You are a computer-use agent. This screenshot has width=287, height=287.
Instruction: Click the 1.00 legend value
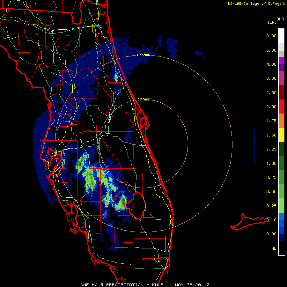tap(271, 164)
